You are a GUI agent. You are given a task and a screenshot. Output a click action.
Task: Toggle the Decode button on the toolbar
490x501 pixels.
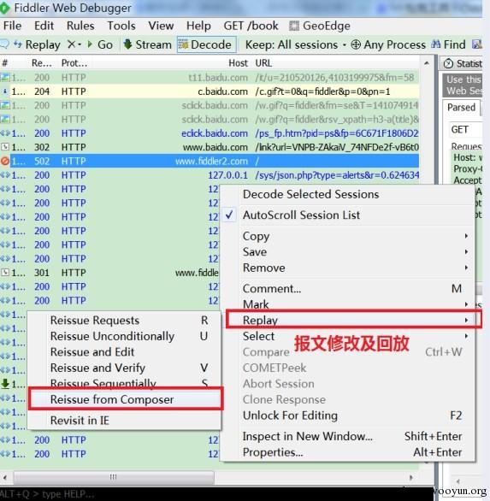pos(206,44)
